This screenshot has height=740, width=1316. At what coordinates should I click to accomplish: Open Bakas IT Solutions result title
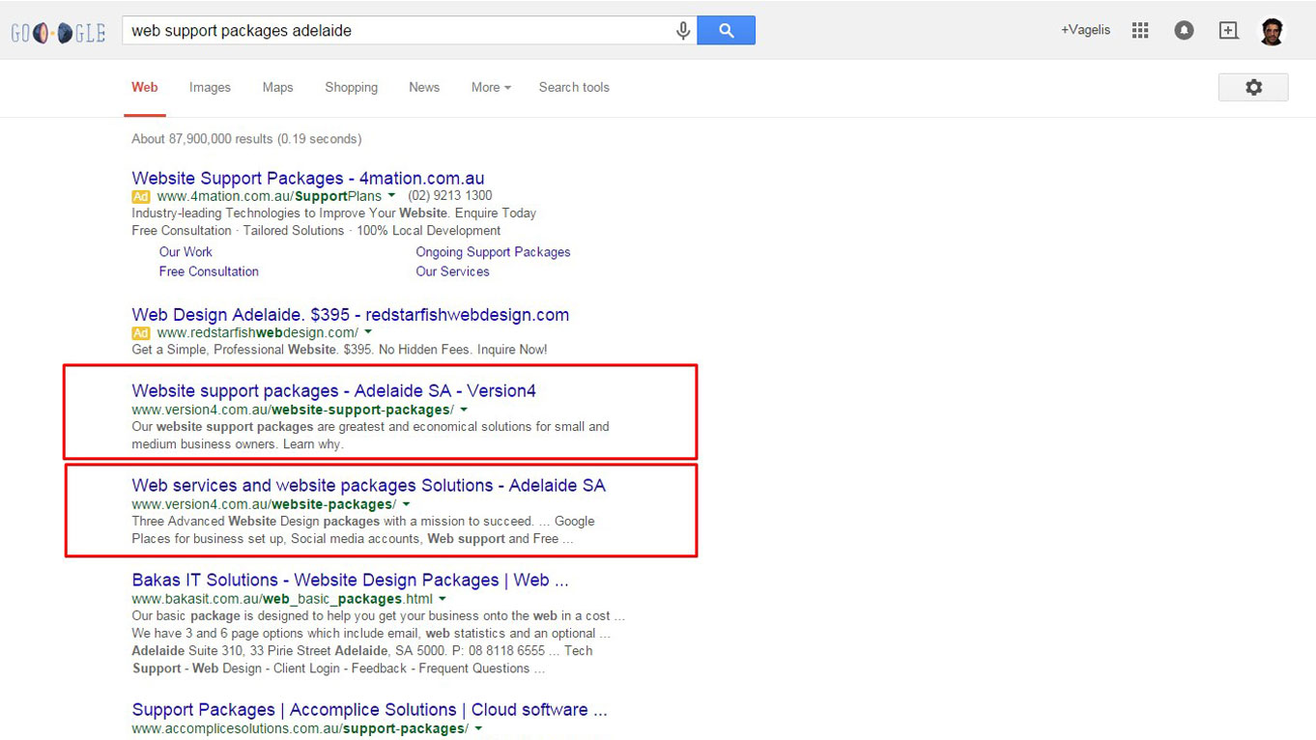[350, 581]
